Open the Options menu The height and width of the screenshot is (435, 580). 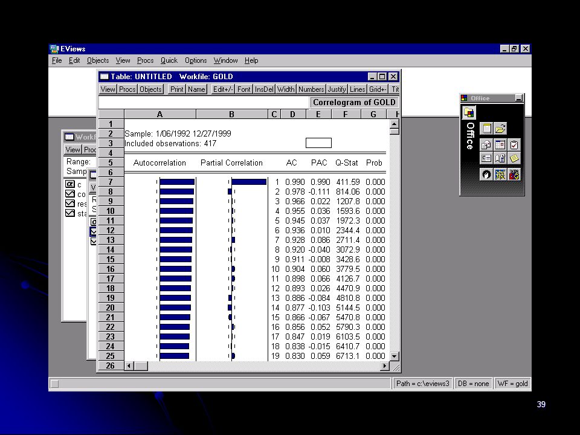click(196, 60)
